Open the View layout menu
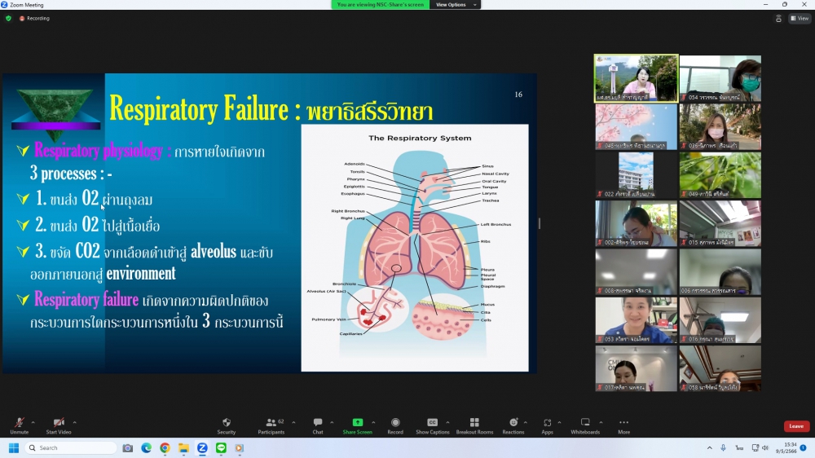This screenshot has height=458, width=815. [799, 18]
